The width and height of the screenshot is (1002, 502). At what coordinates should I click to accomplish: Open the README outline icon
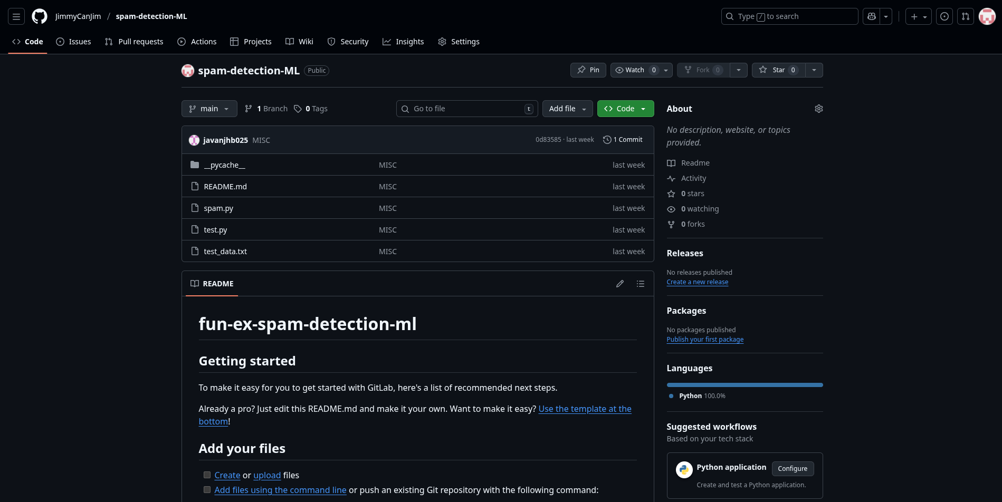coord(640,284)
